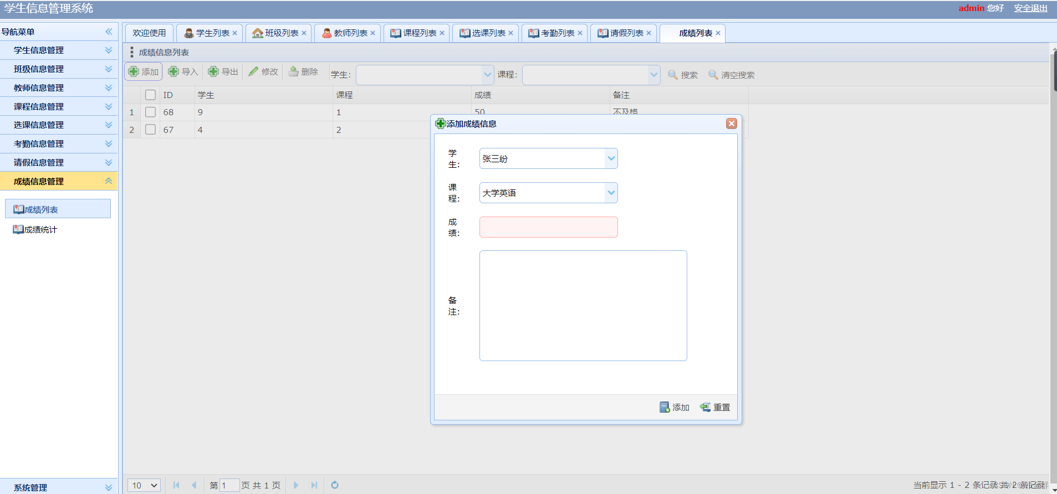1057x494 pixels.
Task: Close the 教师列表 tab
Action: click(372, 33)
